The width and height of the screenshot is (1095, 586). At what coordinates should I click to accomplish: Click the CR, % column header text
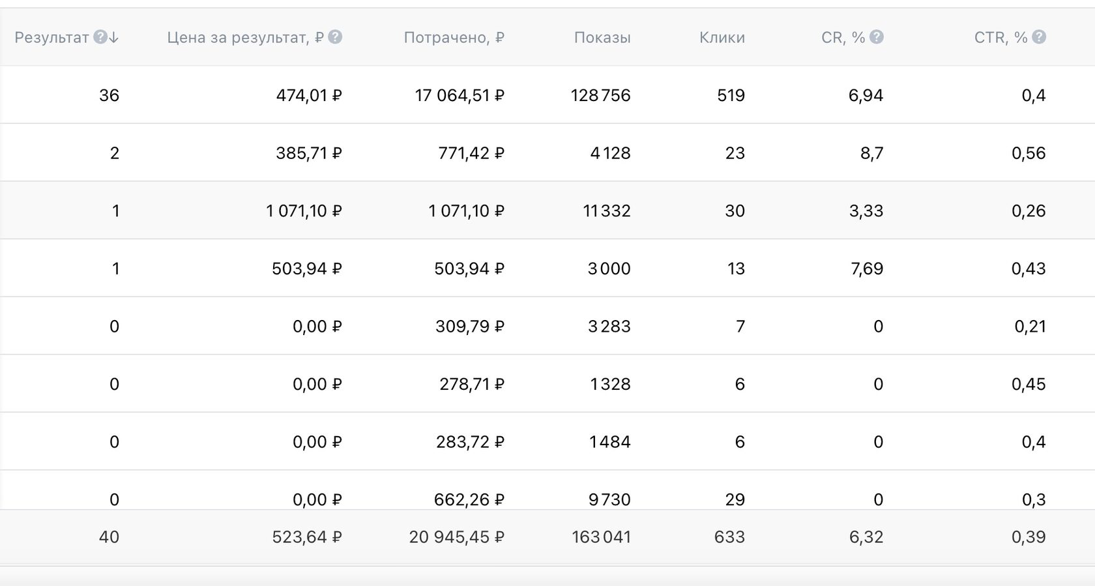(x=843, y=38)
